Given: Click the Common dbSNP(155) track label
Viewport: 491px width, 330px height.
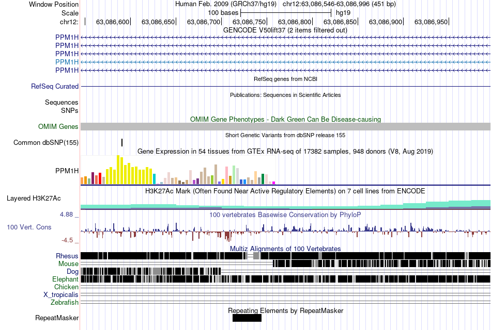Looking at the screenshot, I should pyautogui.click(x=46, y=142).
